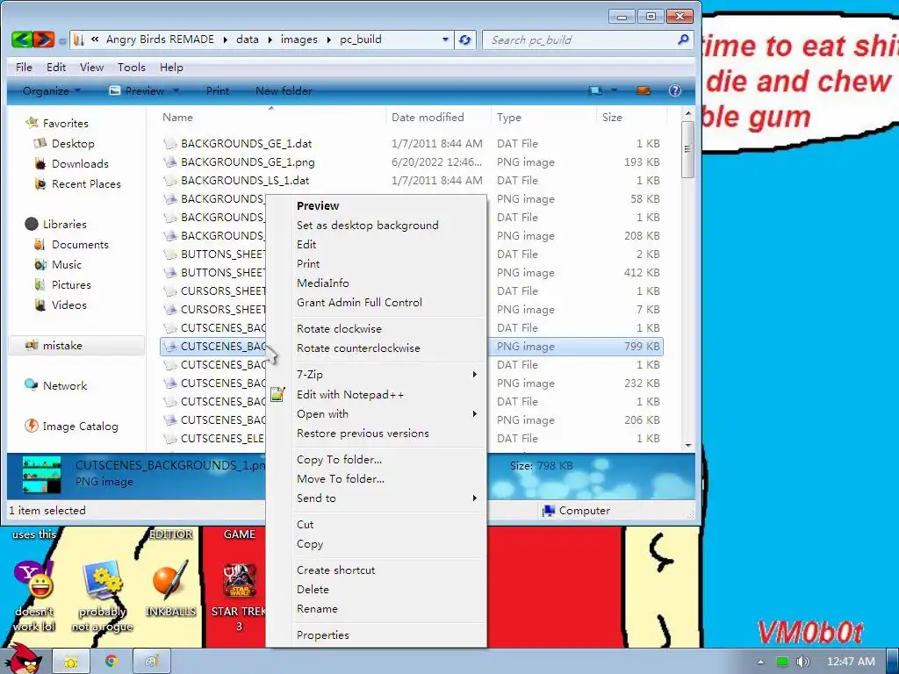The height and width of the screenshot is (674, 899).
Task: Open the Yahoo 'doesn't work lol' desktop icon
Action: (x=33, y=596)
